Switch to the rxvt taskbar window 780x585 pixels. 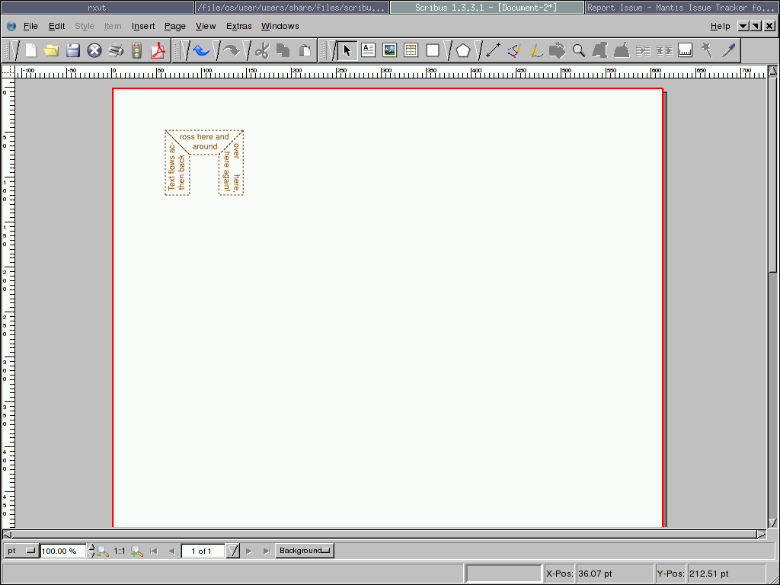point(97,7)
